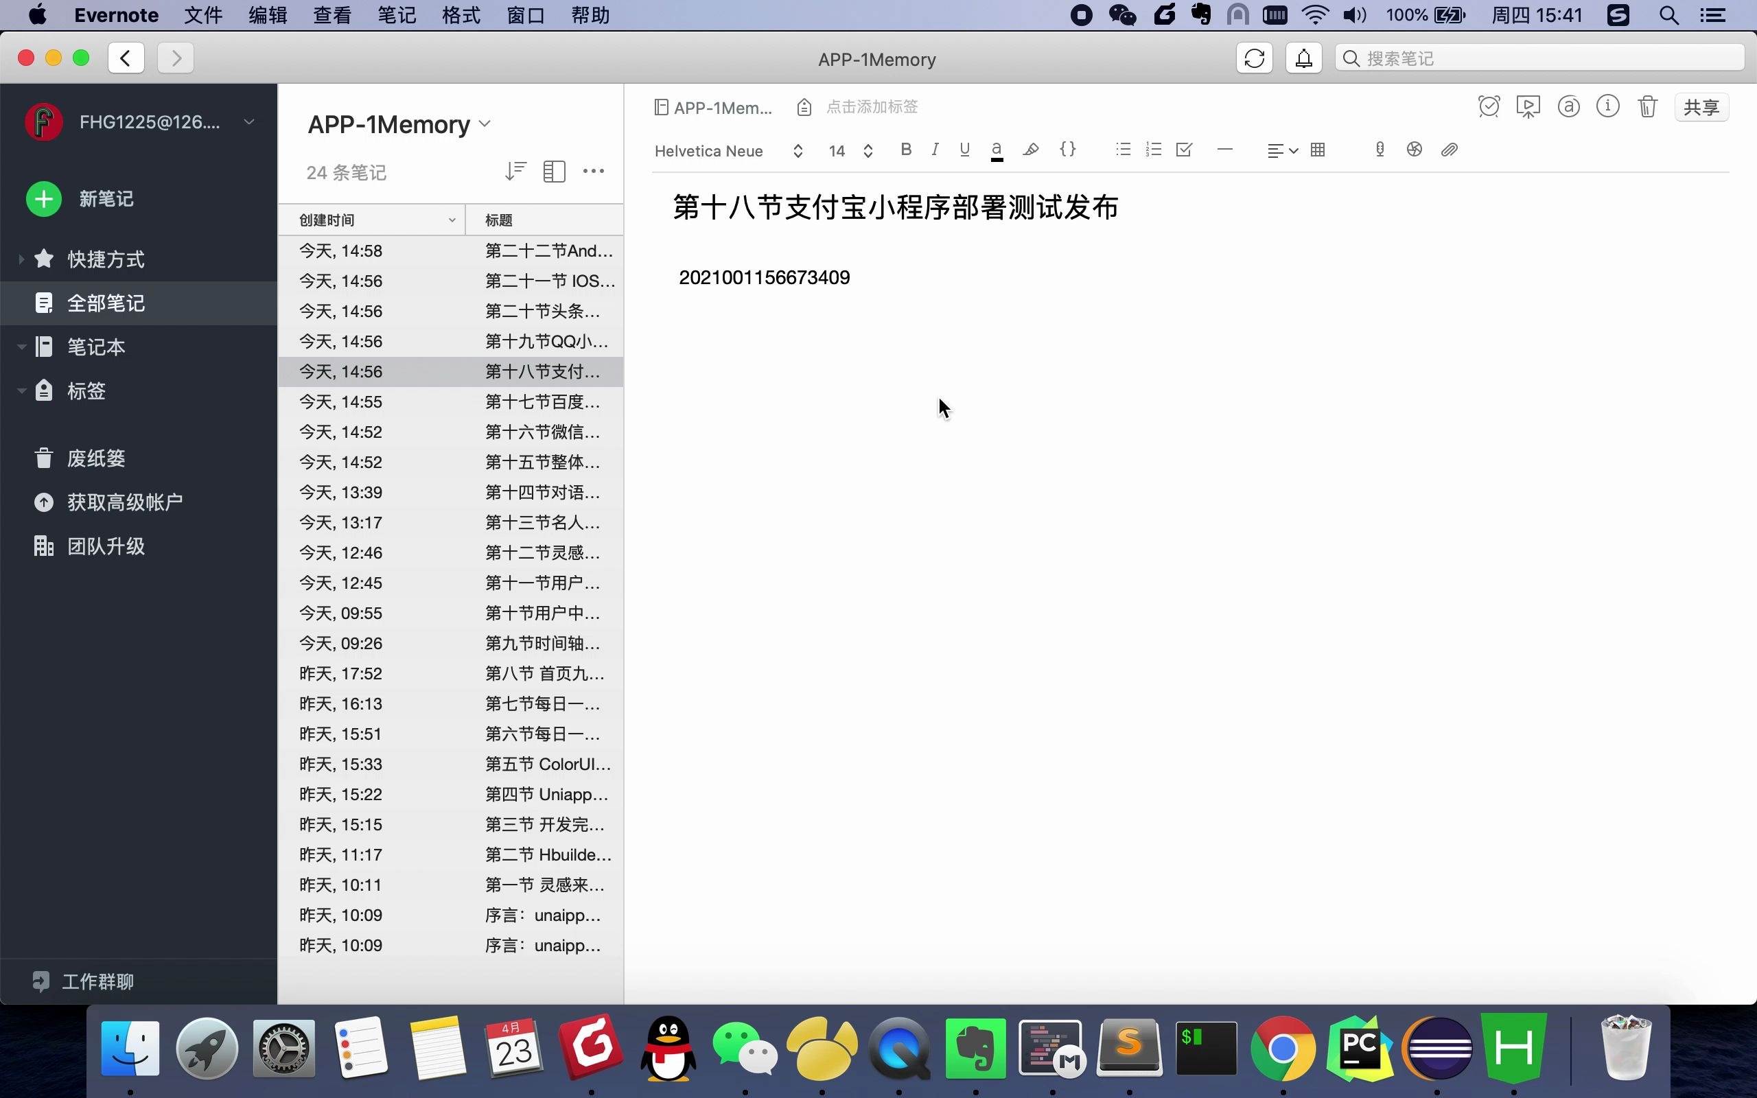Viewport: 1757px width, 1098px height.
Task: Open more options ellipsis in note list
Action: click(593, 172)
